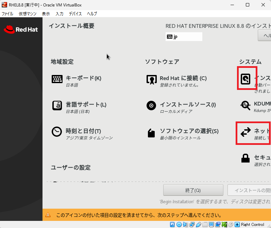Click the KDUMP magnifier icon
The width and height of the screenshot is (271, 228).
(x=245, y=106)
